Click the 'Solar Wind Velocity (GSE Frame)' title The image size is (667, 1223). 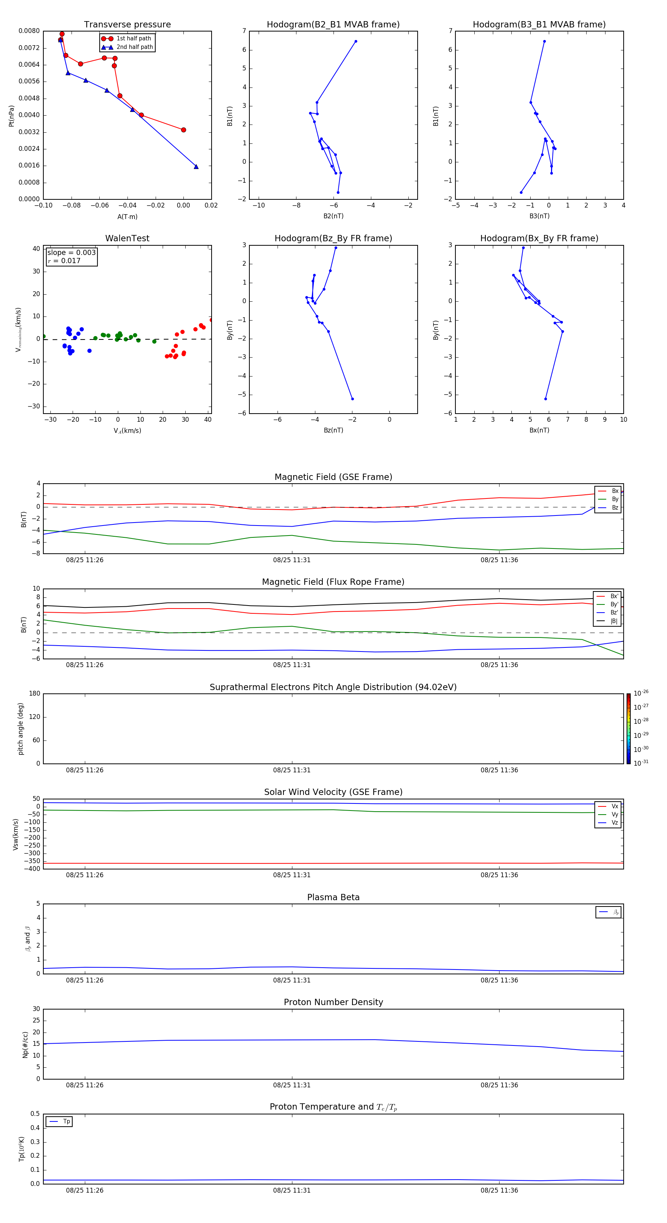(333, 792)
